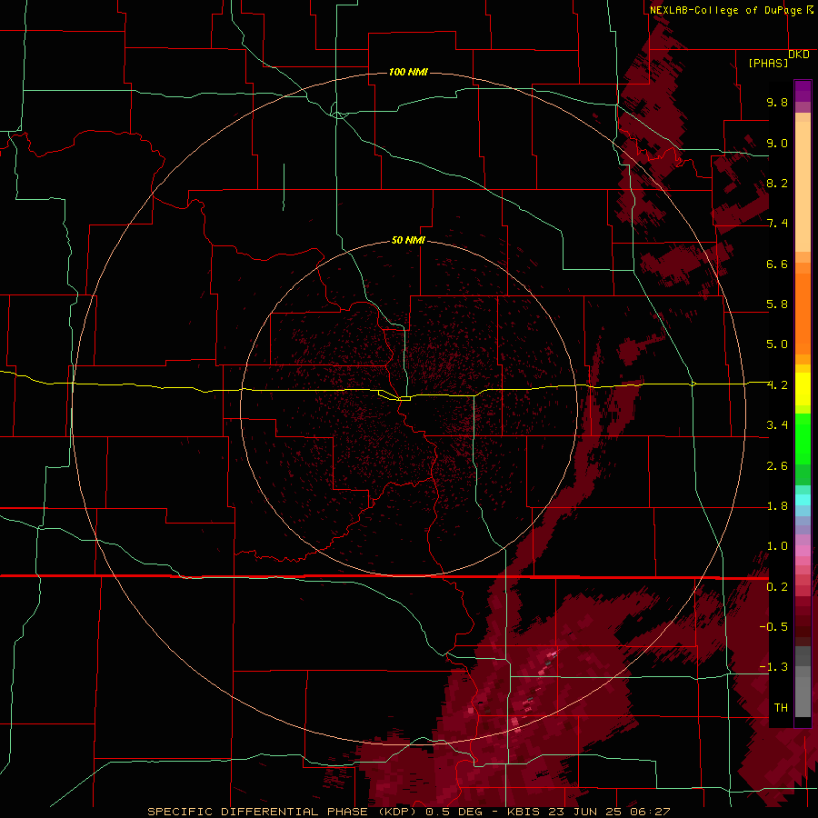818x818 pixels.
Task: Click the 1.8 value on the color scale
Action: coord(777,506)
